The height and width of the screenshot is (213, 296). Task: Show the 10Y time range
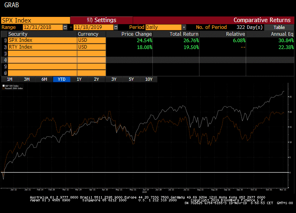148,79
